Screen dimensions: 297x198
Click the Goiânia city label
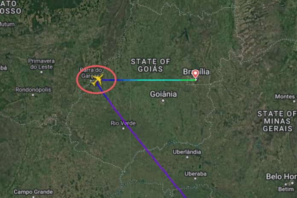[x=163, y=94]
